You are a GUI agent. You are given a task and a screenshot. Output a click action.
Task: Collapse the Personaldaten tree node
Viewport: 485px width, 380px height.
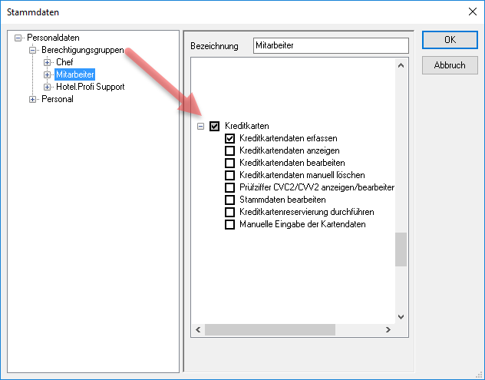tap(18, 38)
